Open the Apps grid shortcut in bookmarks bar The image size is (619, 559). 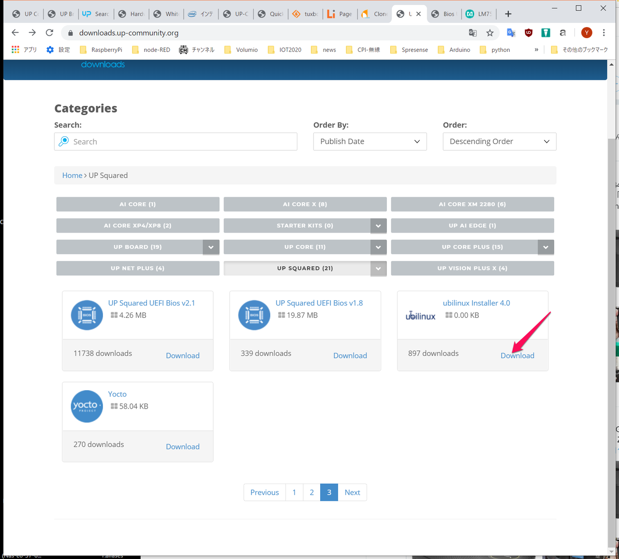pyautogui.click(x=24, y=49)
